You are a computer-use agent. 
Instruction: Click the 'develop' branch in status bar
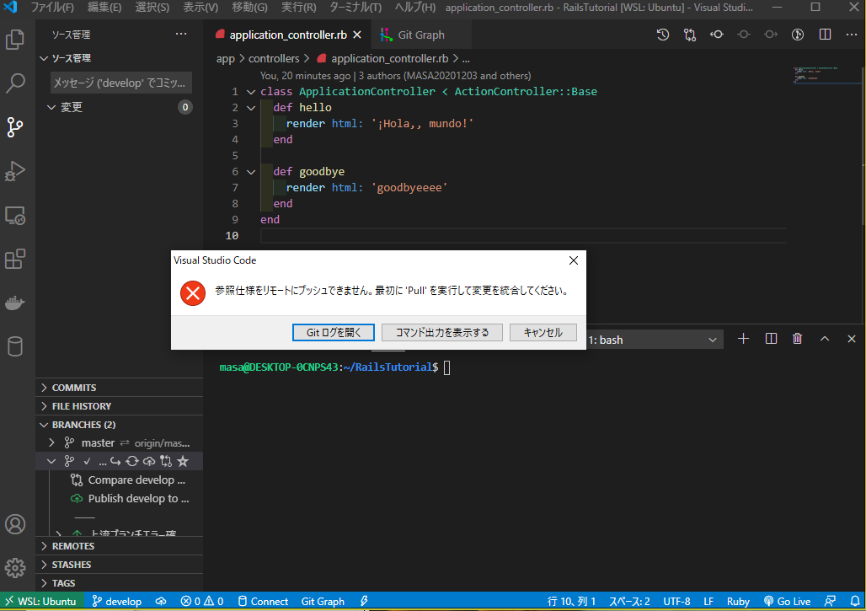click(116, 601)
